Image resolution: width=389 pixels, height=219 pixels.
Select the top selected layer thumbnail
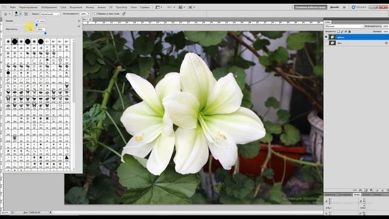click(332, 37)
